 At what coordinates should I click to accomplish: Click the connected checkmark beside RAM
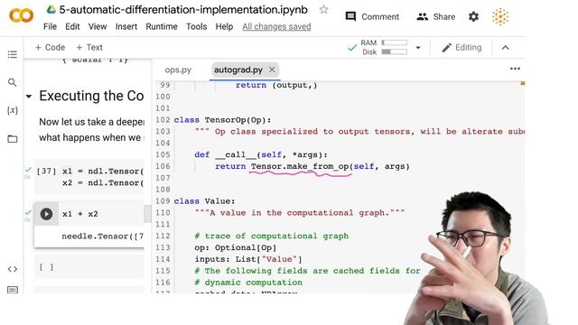tap(352, 48)
